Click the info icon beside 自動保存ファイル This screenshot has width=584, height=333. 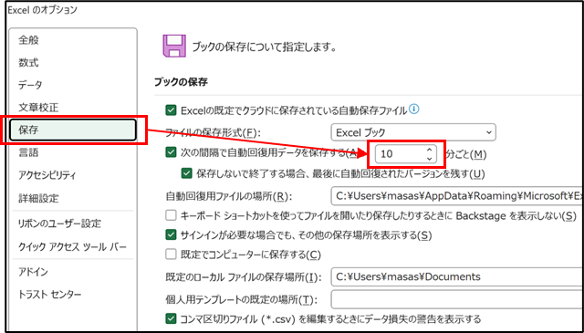click(413, 109)
